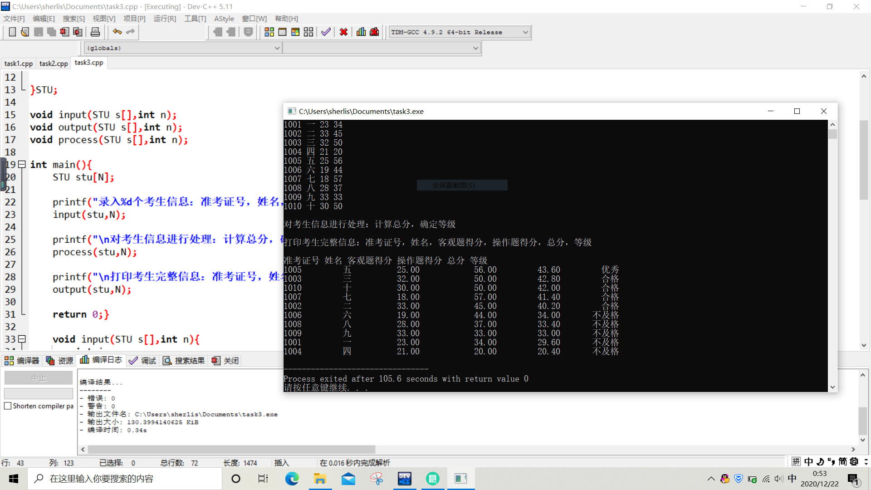
Task: Click the syntax check checkmark icon
Action: point(326,32)
